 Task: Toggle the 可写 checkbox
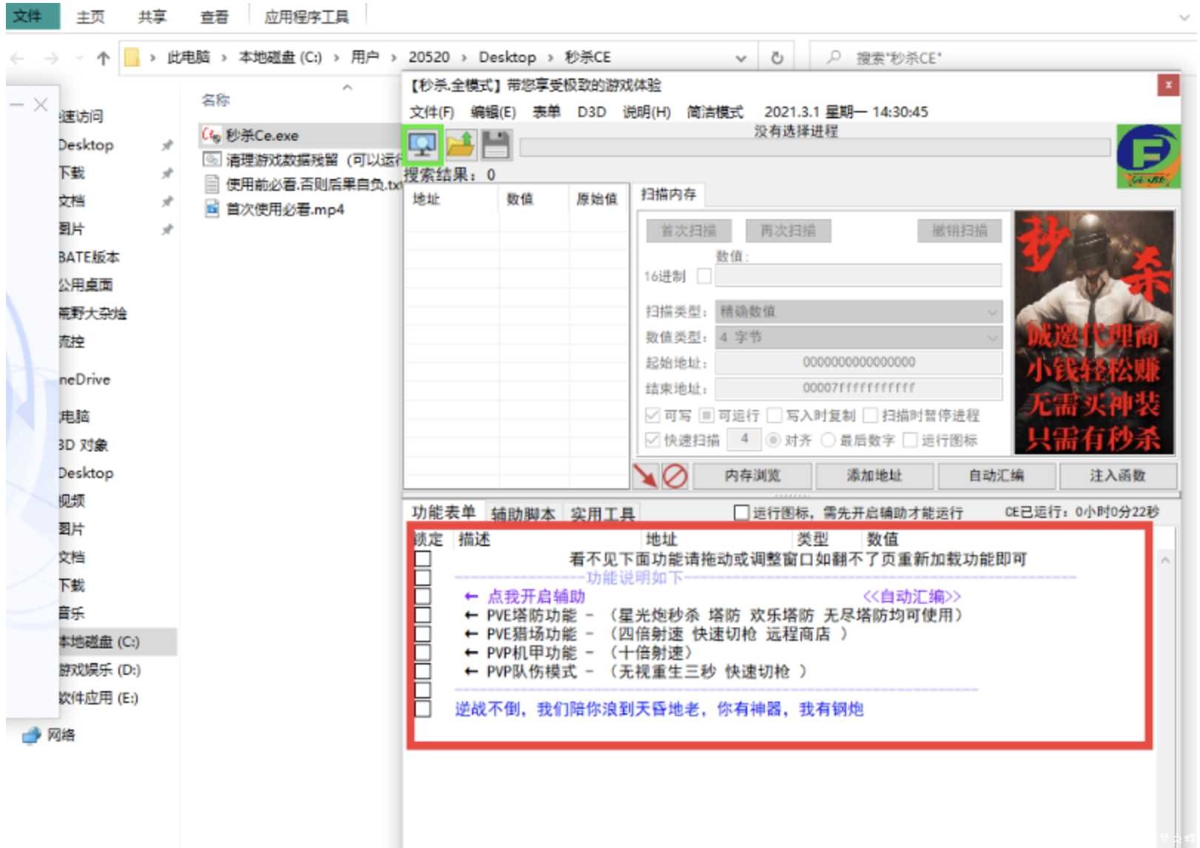pos(653,415)
